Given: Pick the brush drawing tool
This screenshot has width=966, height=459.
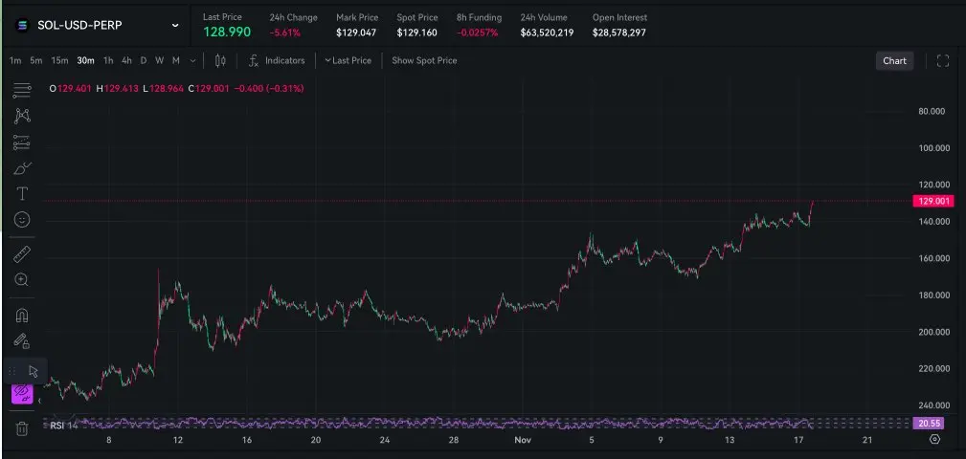Looking at the screenshot, I should coord(22,168).
